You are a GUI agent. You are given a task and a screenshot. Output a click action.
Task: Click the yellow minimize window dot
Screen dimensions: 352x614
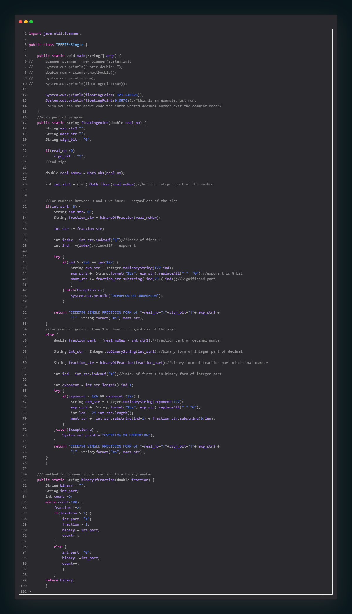tap(26, 22)
